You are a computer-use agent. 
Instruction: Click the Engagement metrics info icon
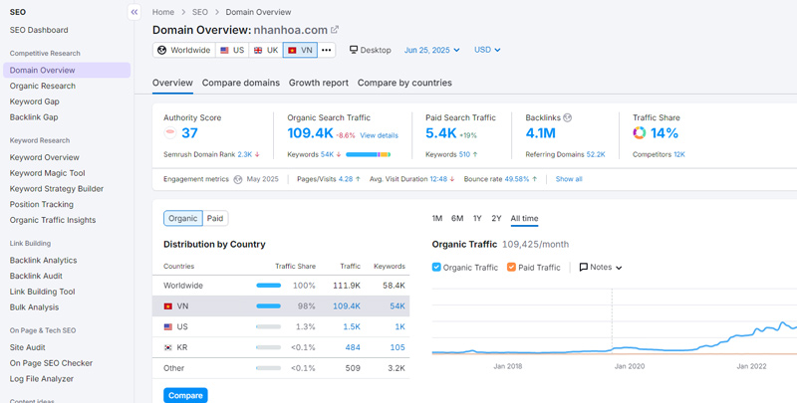coord(238,179)
